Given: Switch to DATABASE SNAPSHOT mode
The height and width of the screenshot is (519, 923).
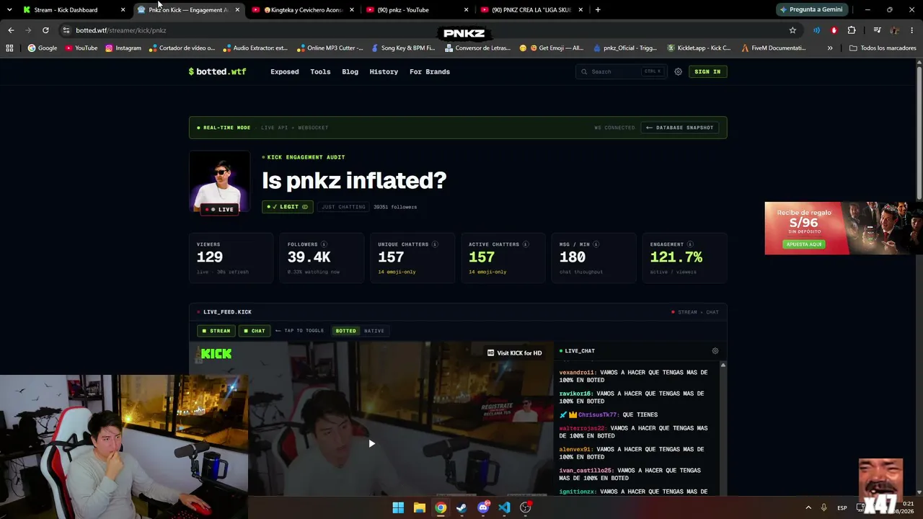Looking at the screenshot, I should coord(679,128).
